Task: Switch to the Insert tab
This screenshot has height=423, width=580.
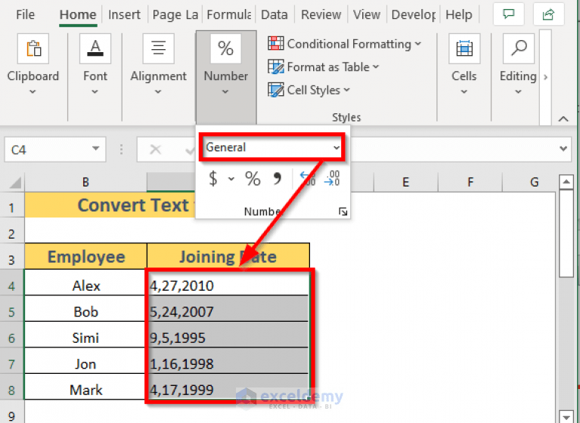Action: (x=124, y=15)
